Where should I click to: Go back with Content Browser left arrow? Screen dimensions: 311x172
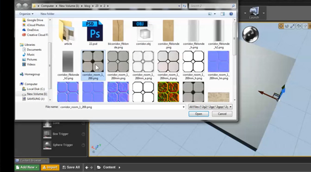(87, 167)
